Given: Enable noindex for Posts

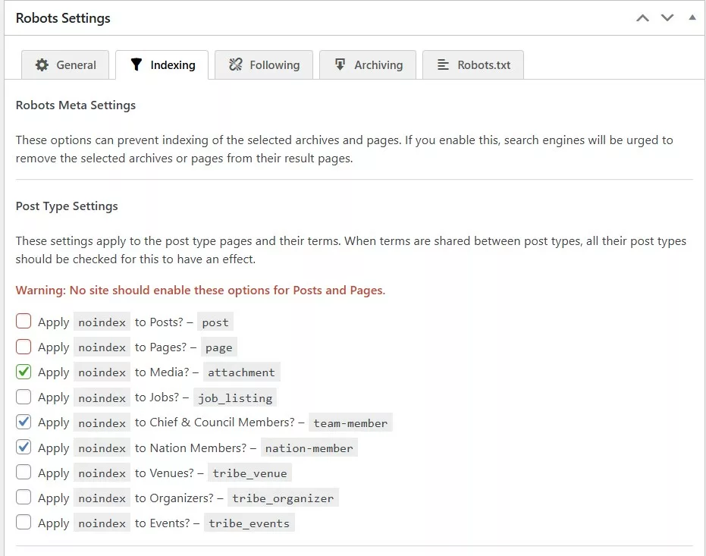Looking at the screenshot, I should pyautogui.click(x=24, y=322).
